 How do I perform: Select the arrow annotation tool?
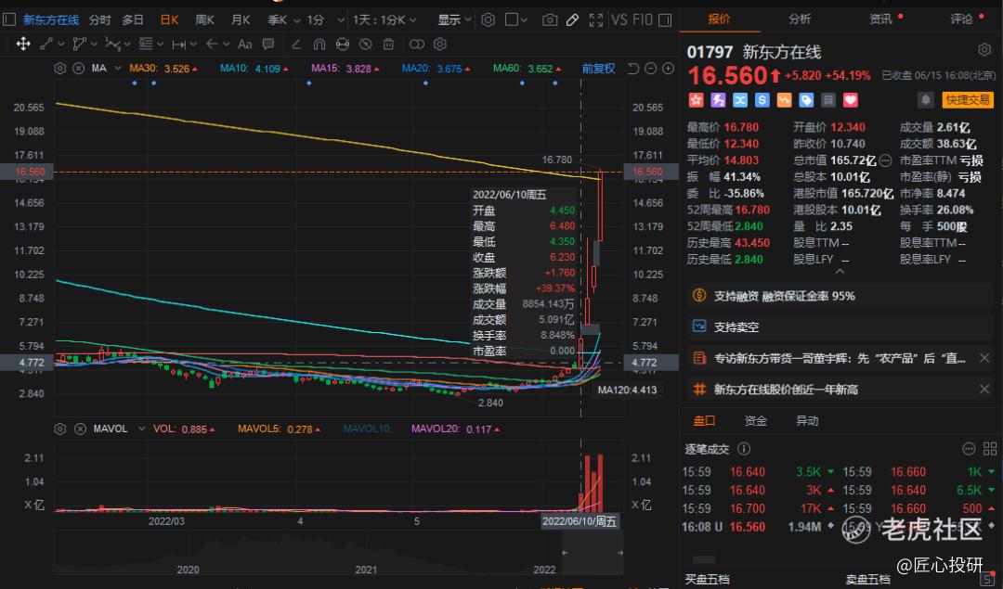(213, 45)
